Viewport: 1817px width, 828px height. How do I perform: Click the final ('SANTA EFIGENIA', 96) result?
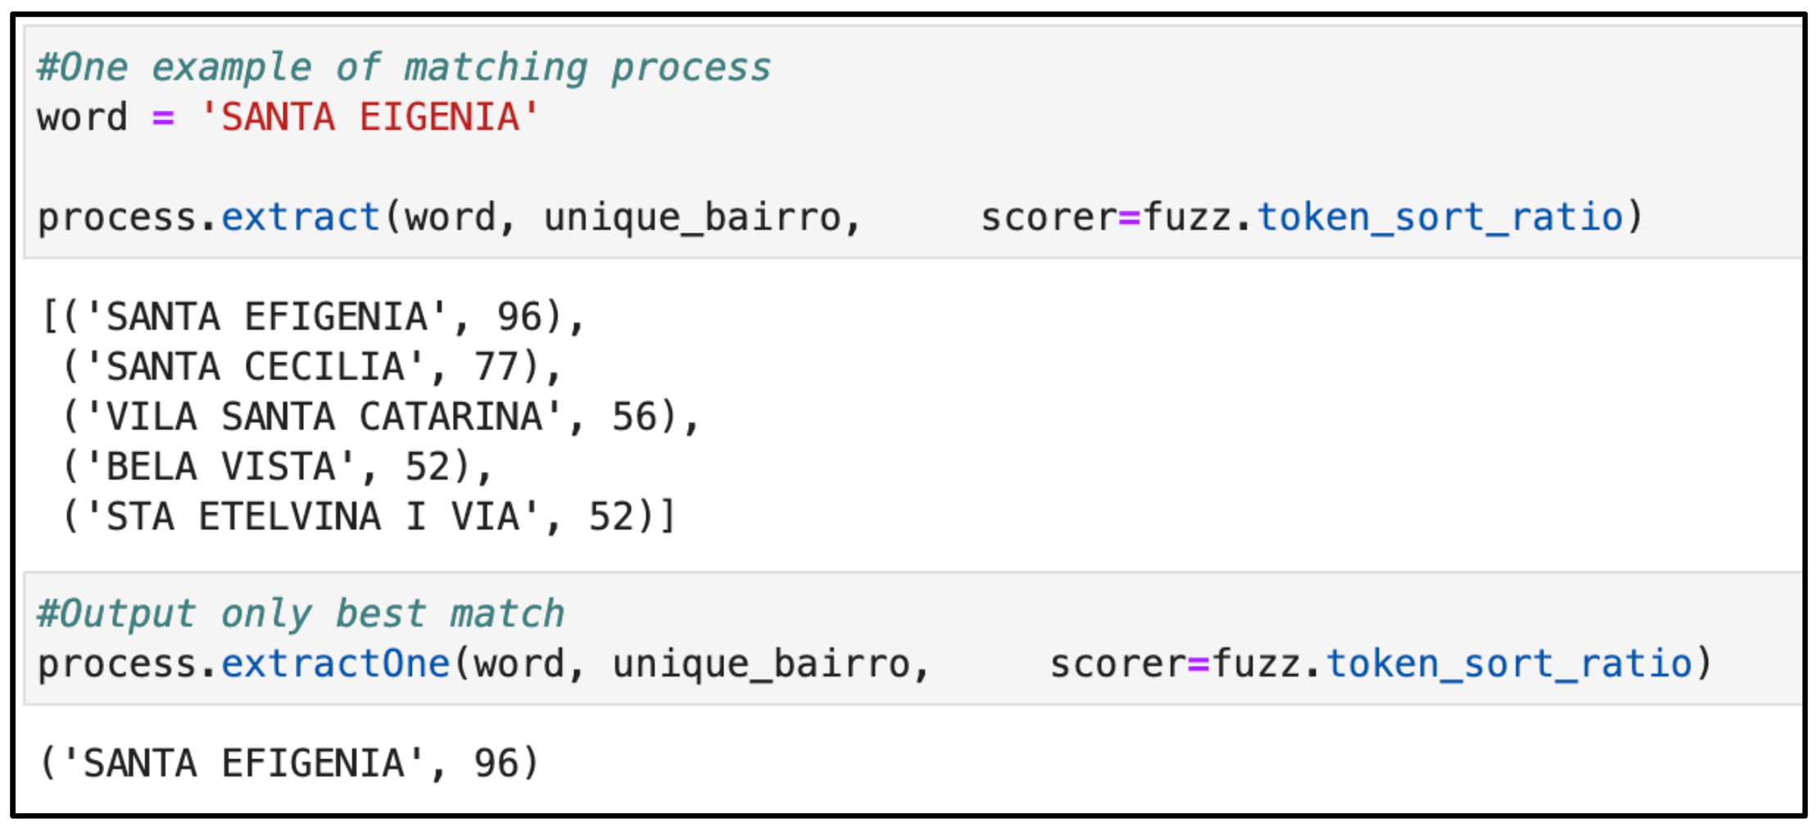point(289,763)
